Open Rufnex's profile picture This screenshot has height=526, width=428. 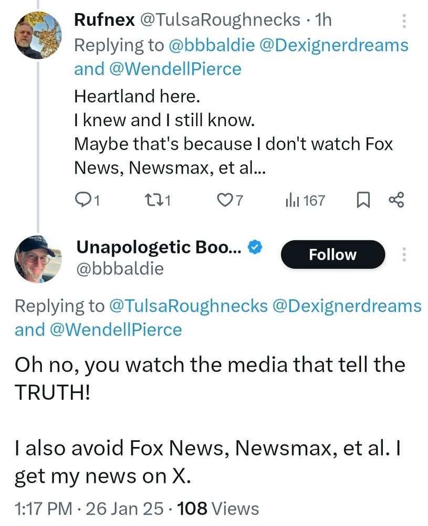click(x=38, y=35)
